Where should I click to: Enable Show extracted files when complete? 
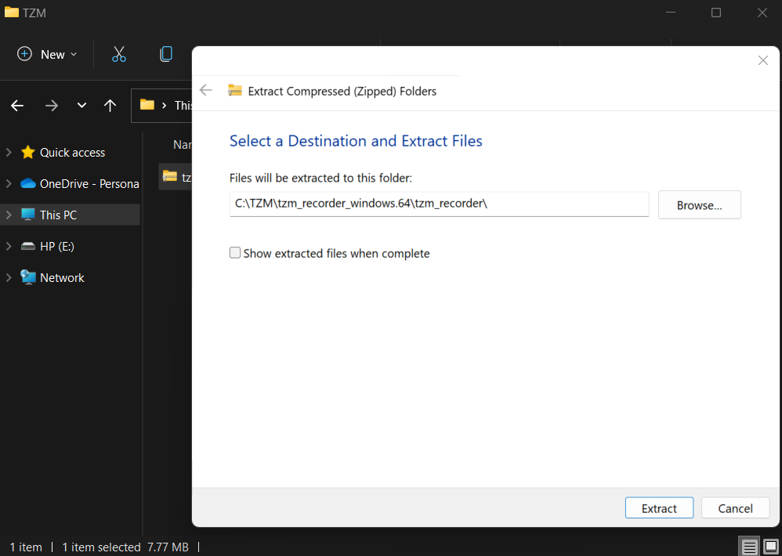pyautogui.click(x=235, y=253)
